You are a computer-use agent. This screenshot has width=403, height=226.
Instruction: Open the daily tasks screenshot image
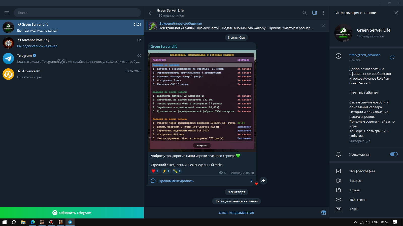202,101
